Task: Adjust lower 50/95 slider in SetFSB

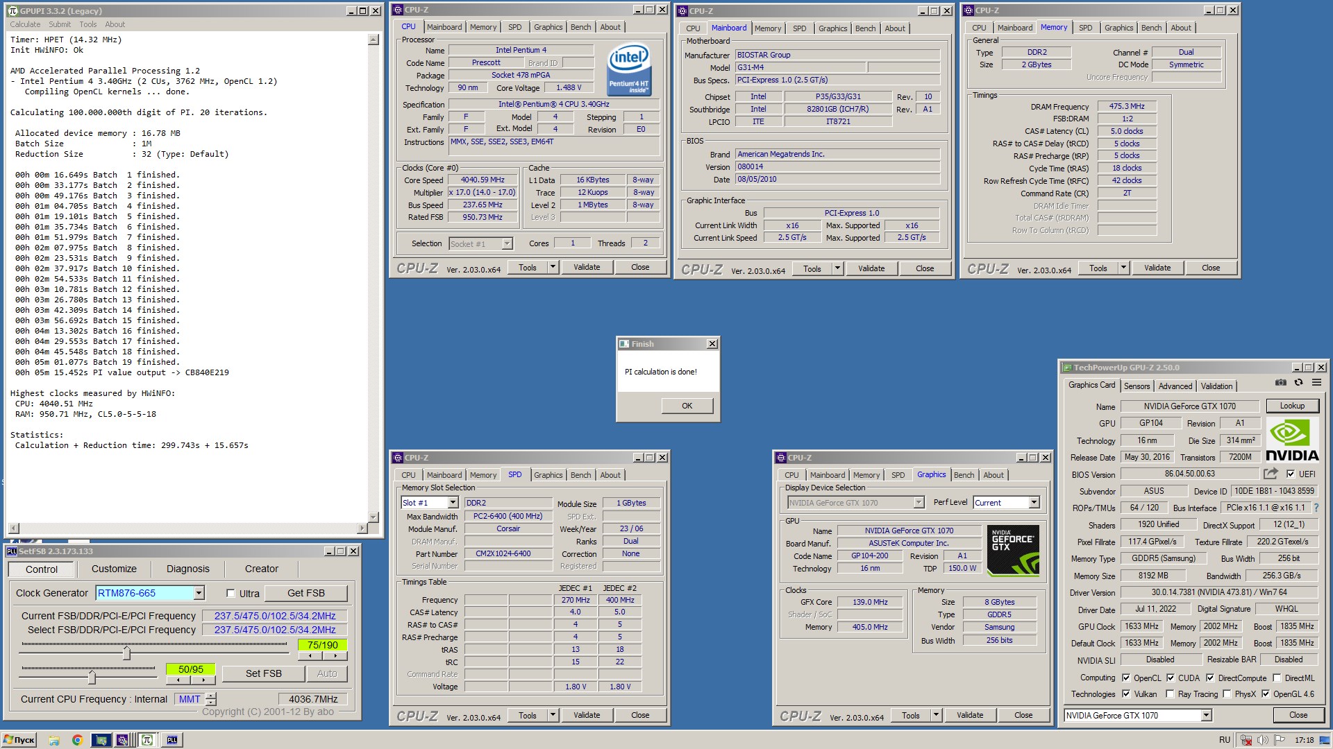Action: (x=92, y=676)
